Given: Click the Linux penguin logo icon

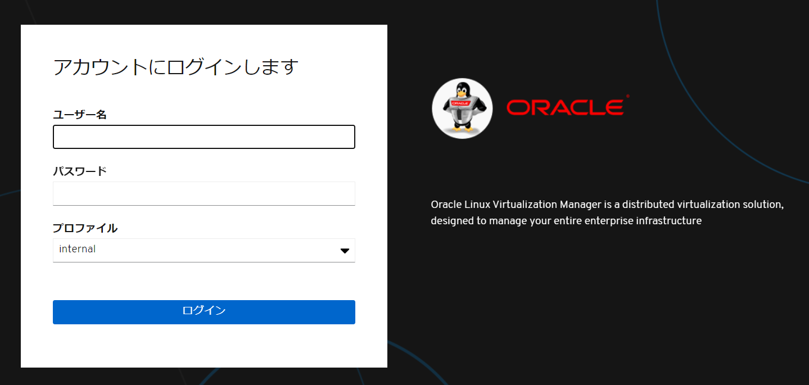Looking at the screenshot, I should [x=462, y=108].
